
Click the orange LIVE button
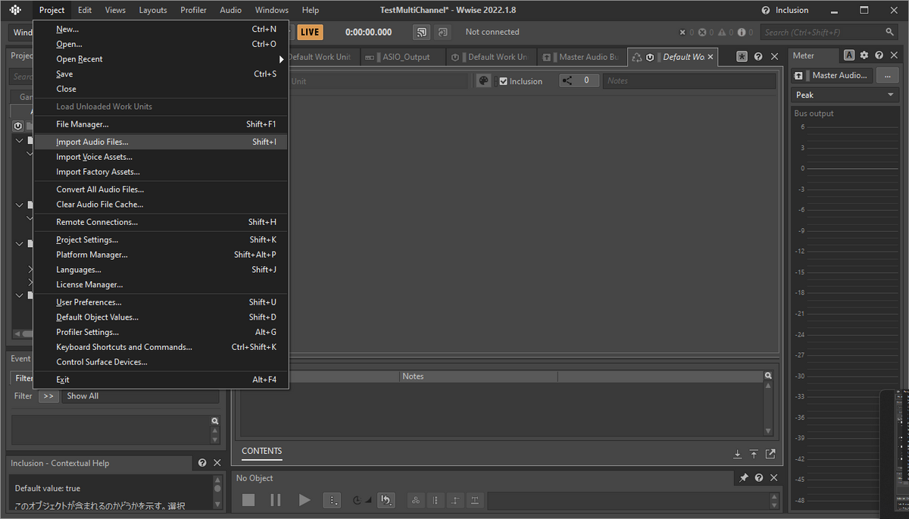309,32
